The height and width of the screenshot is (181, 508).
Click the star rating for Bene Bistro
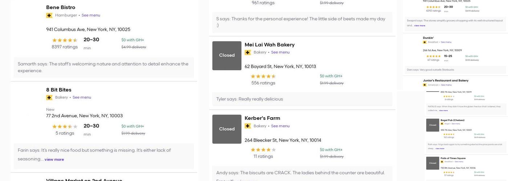click(65, 40)
